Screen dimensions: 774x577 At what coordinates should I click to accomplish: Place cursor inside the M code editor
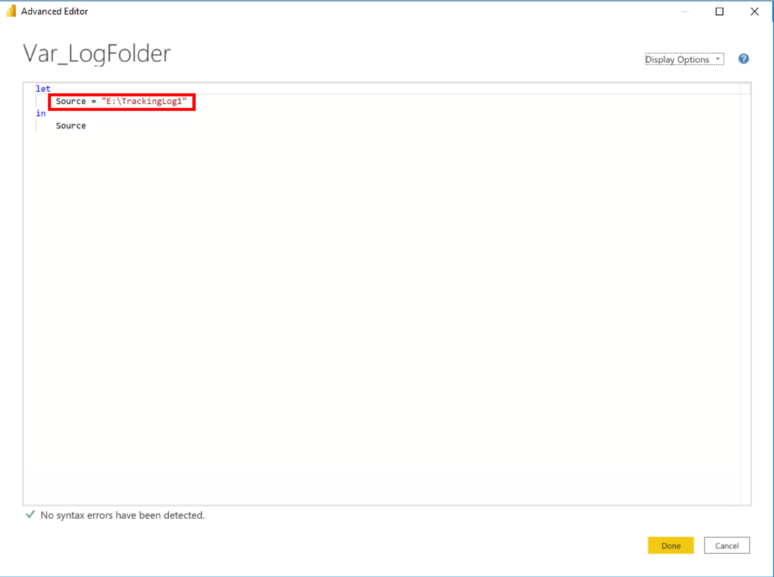click(343, 257)
